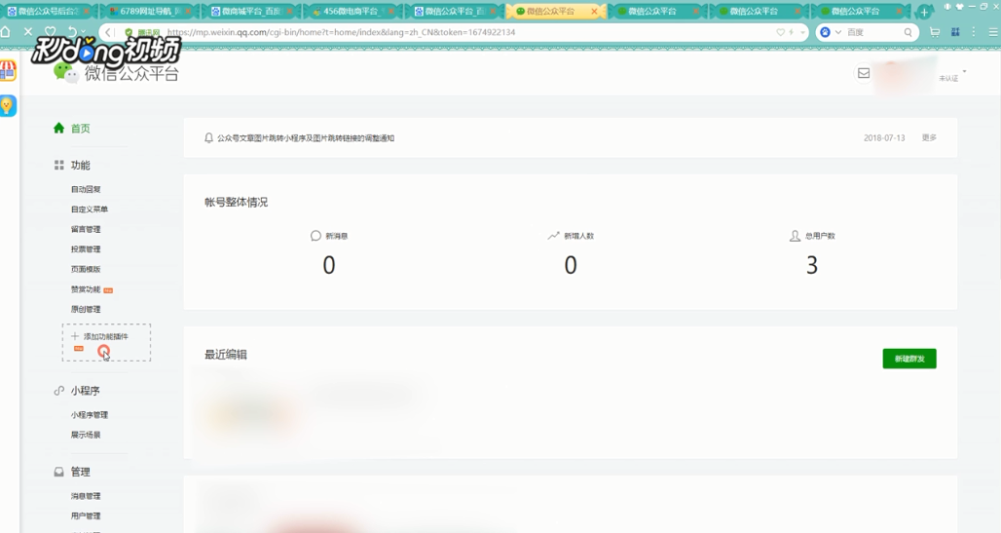Screen dimensions: 1001x533
Task: Open the 首页 home menu item
Action: coord(80,129)
